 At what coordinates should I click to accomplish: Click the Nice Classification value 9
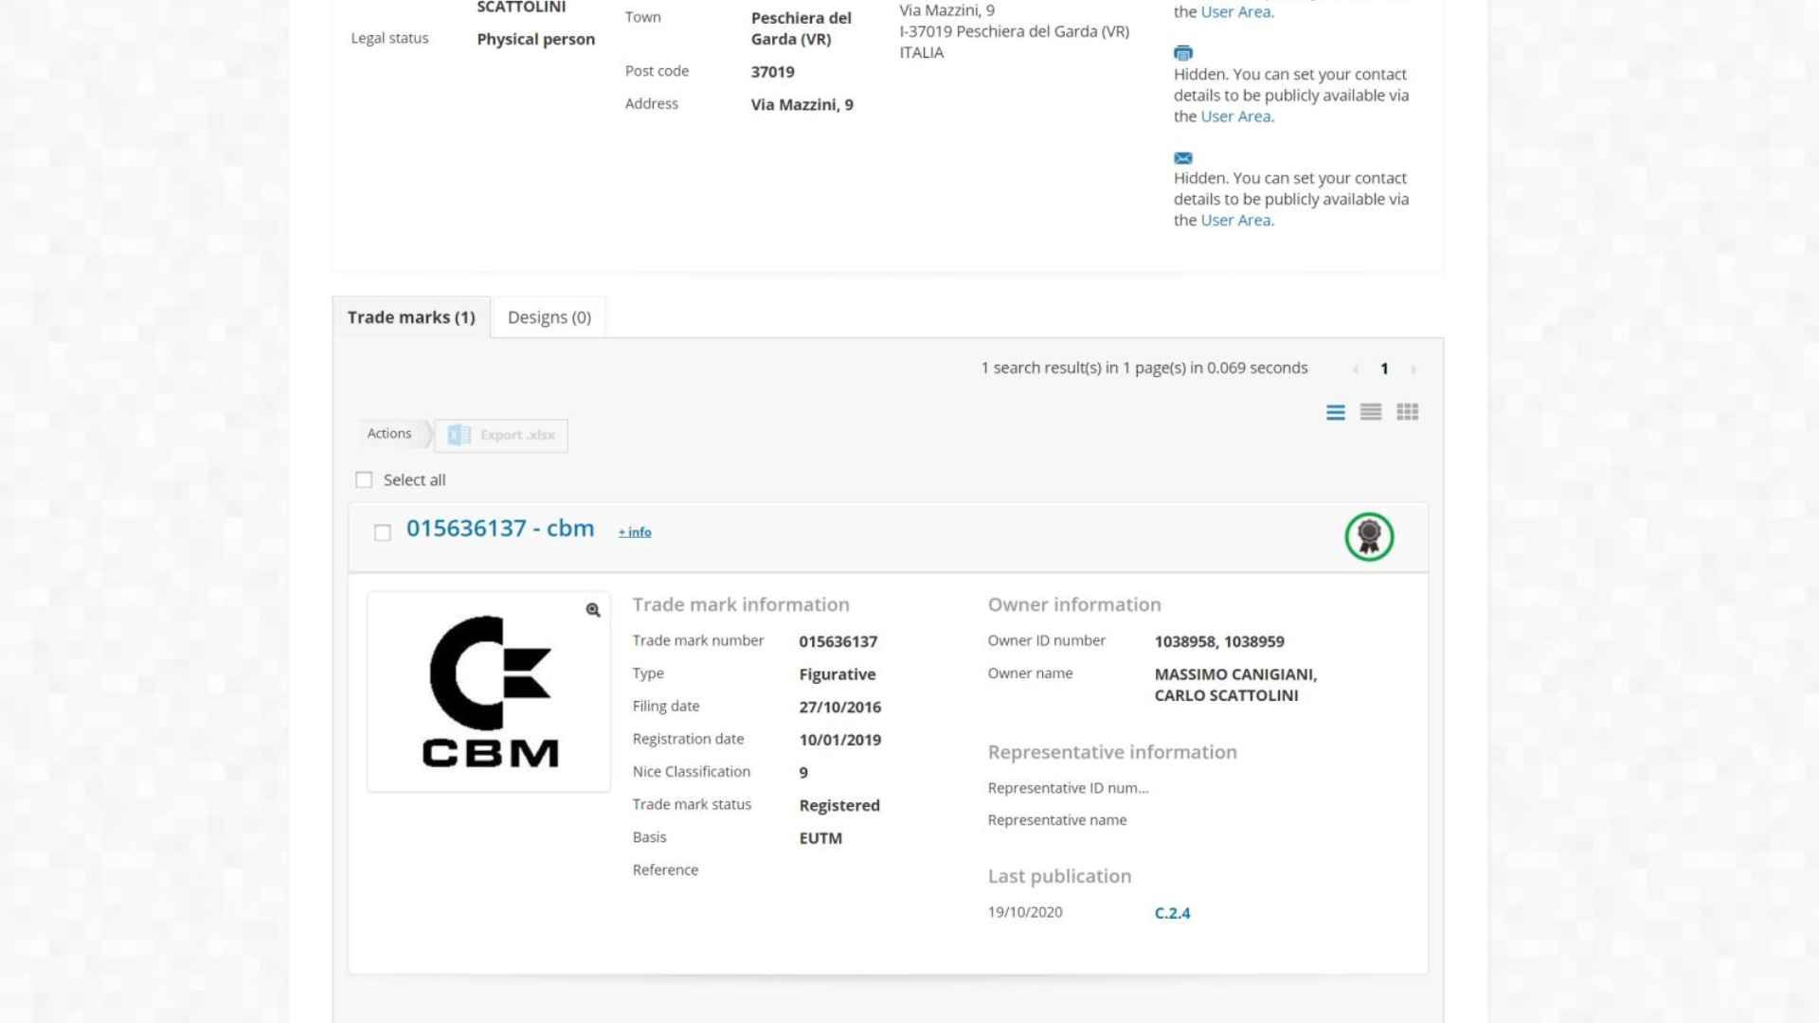point(803,773)
